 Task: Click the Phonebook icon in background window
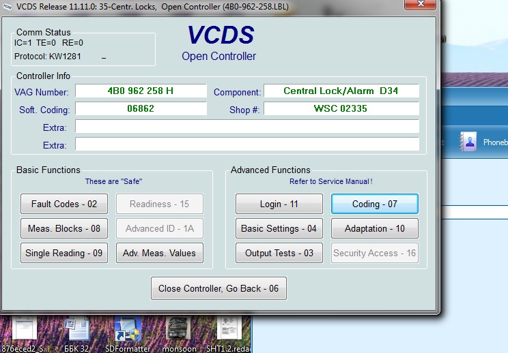[x=468, y=142]
